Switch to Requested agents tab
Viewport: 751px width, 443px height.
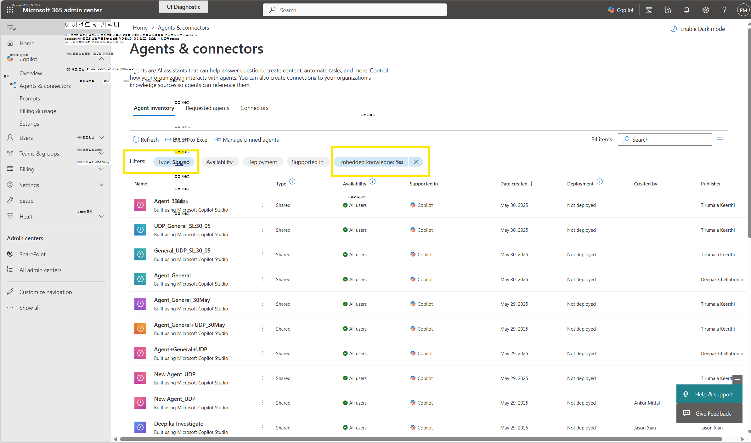(207, 108)
